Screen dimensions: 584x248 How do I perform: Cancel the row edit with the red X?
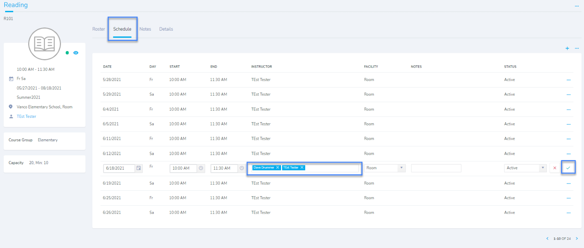(555, 168)
